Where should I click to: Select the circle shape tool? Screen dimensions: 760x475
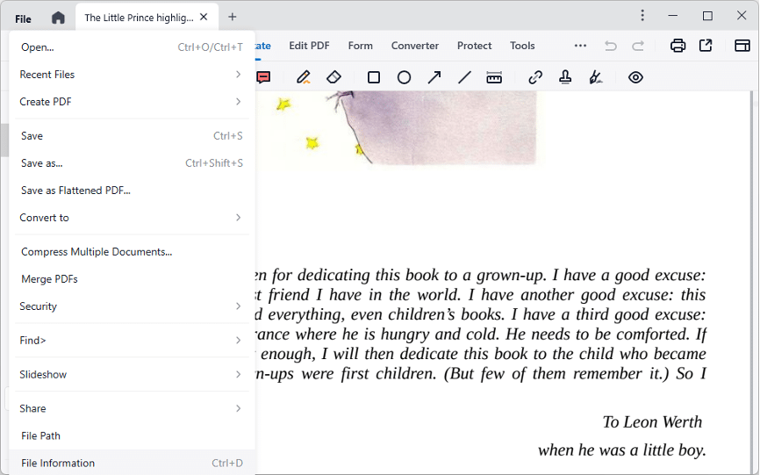point(404,77)
